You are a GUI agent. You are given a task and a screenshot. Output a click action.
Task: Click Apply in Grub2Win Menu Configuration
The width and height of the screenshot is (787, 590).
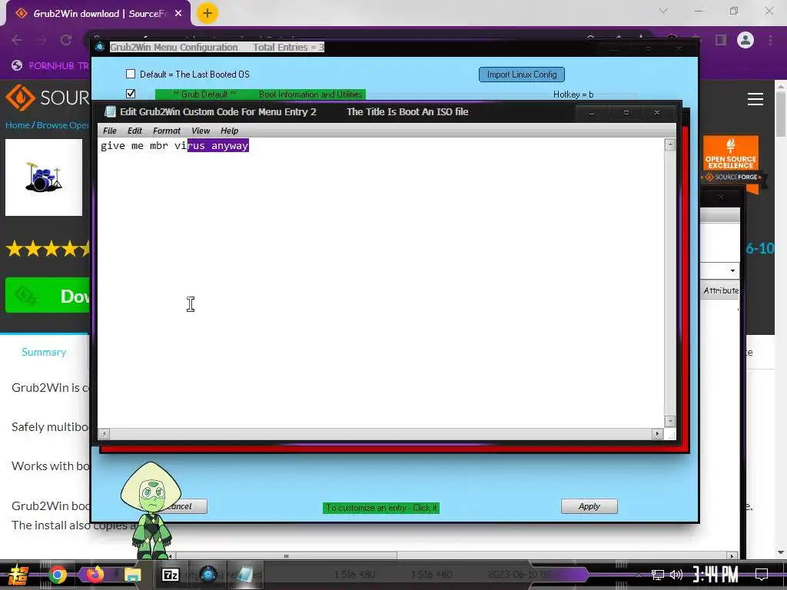pyautogui.click(x=589, y=506)
